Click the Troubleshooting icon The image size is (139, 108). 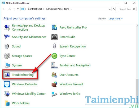click(7, 75)
